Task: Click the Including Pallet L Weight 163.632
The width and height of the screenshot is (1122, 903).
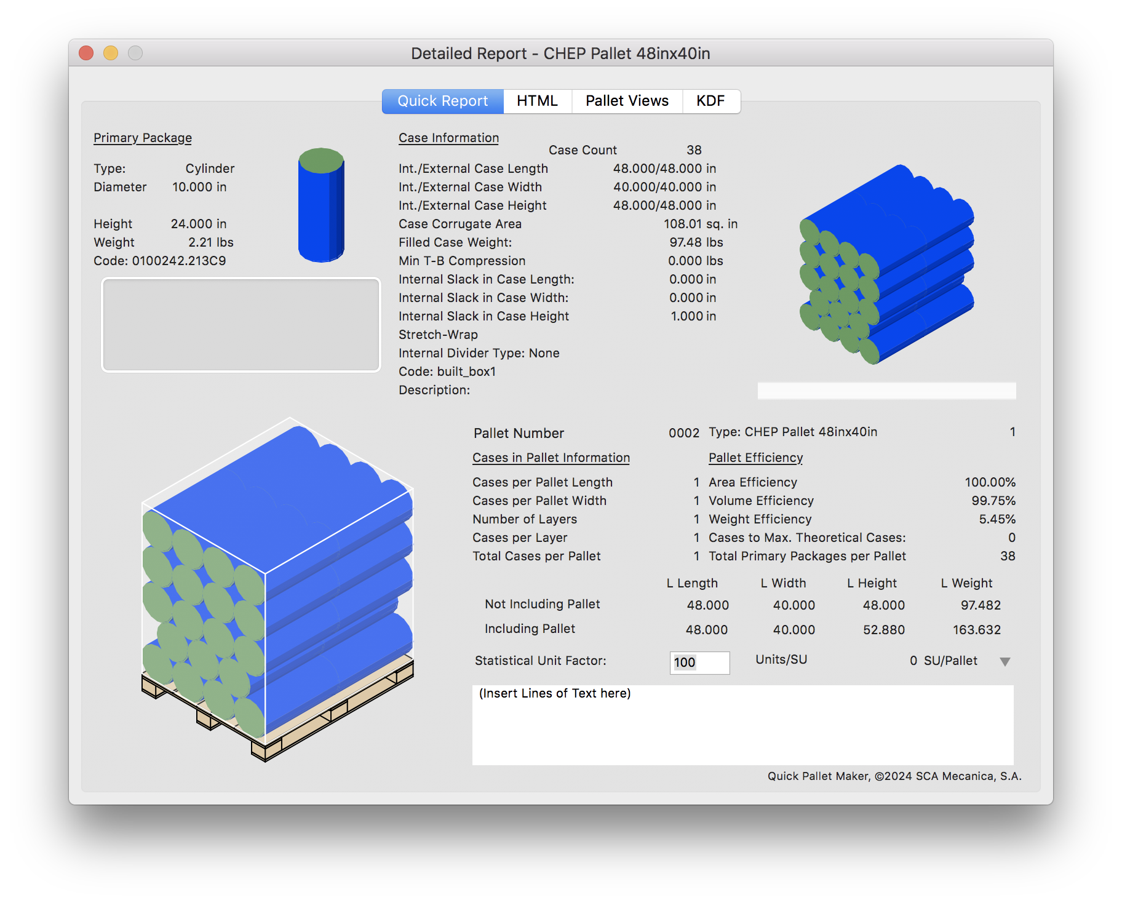Action: coord(977,630)
